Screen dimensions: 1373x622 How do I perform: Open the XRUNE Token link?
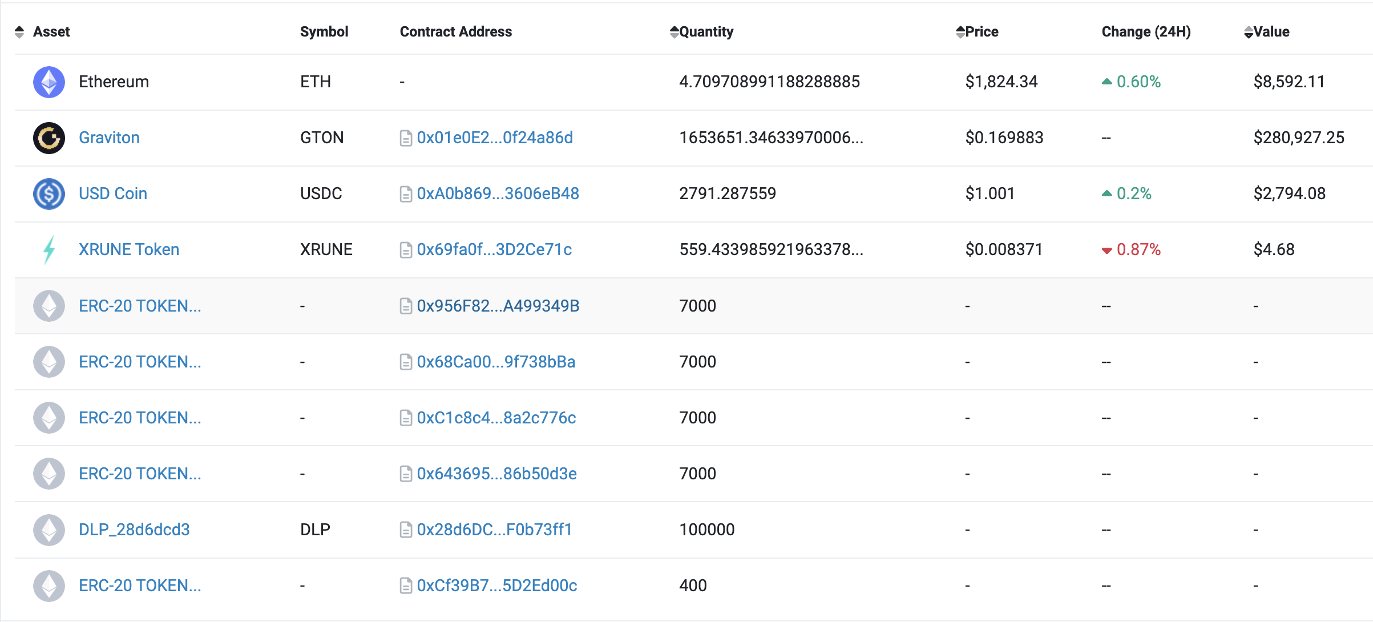point(129,250)
